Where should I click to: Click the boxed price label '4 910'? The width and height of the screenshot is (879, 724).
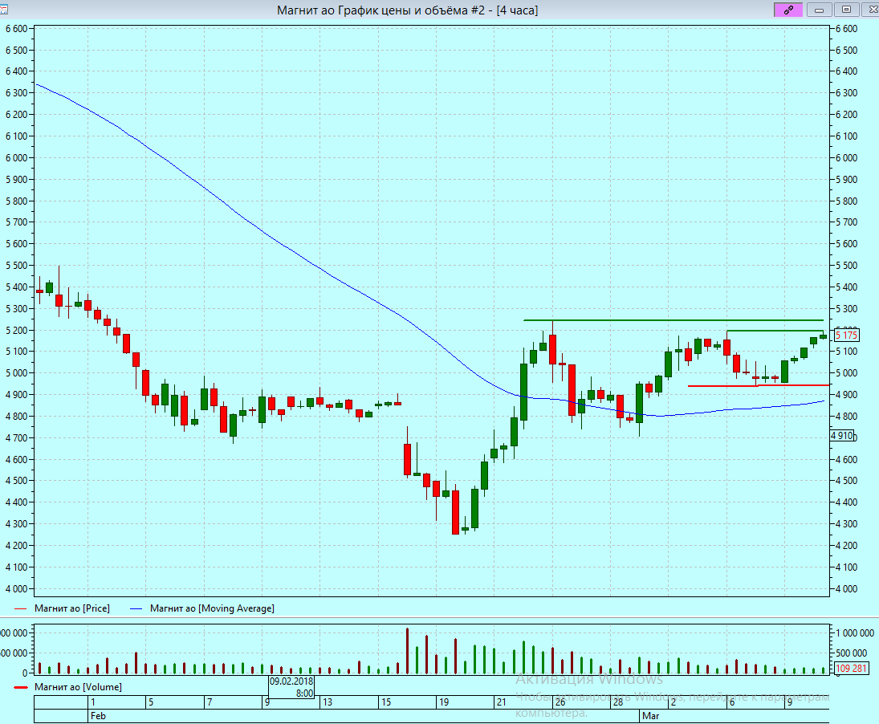pos(841,435)
